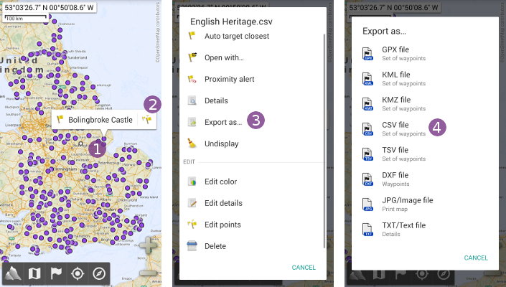
Task: Tap the GPX file type icon
Action: (x=367, y=54)
